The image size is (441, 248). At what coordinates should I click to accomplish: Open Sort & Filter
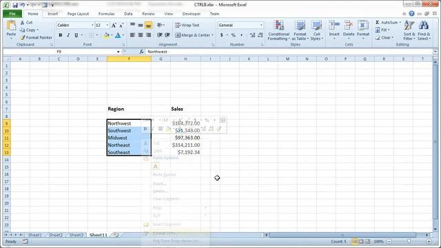[409, 30]
